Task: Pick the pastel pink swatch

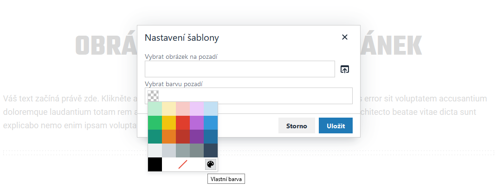Action: pyautogui.click(x=183, y=109)
